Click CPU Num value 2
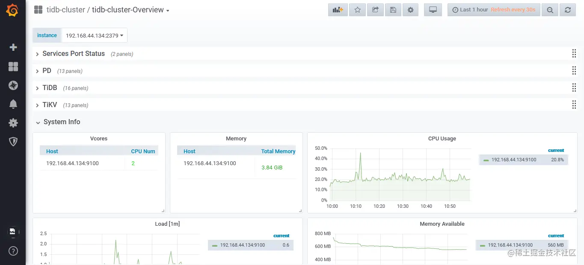The image size is (584, 265). pyautogui.click(x=133, y=163)
